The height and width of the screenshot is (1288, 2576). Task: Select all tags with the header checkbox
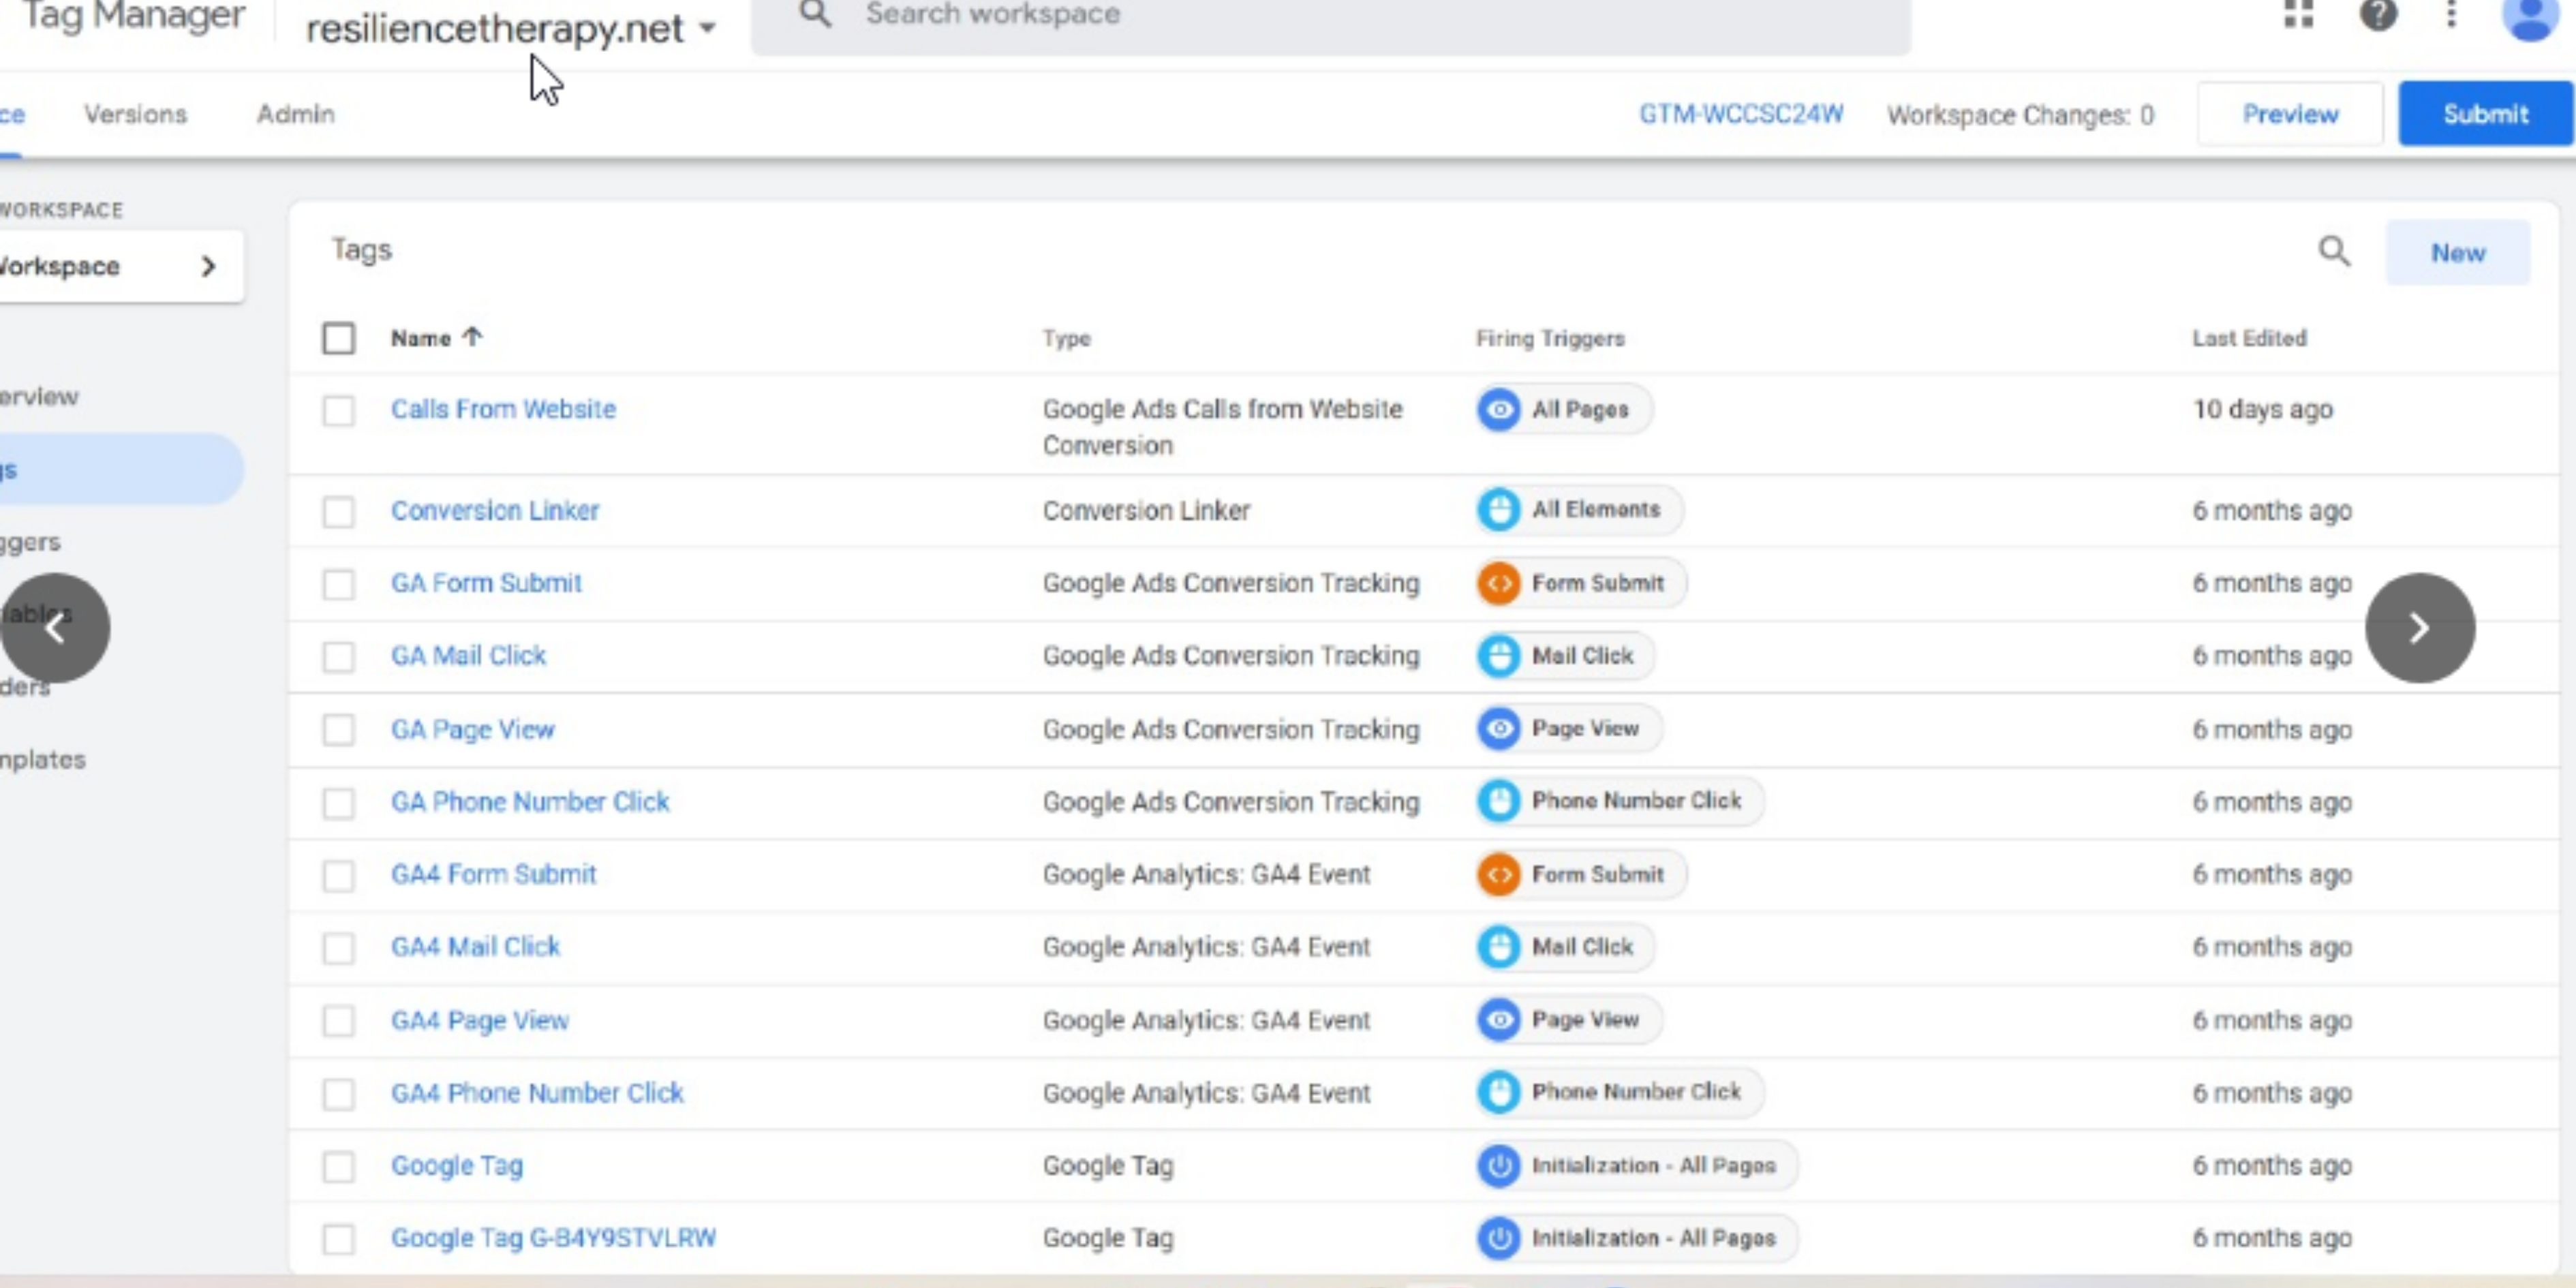point(338,339)
